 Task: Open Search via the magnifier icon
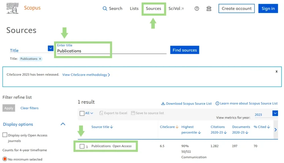pyautogui.click(x=105, y=9)
